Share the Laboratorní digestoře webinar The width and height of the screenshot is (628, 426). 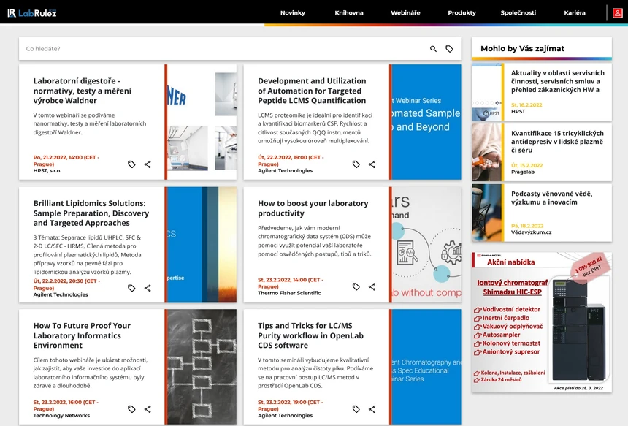click(148, 164)
